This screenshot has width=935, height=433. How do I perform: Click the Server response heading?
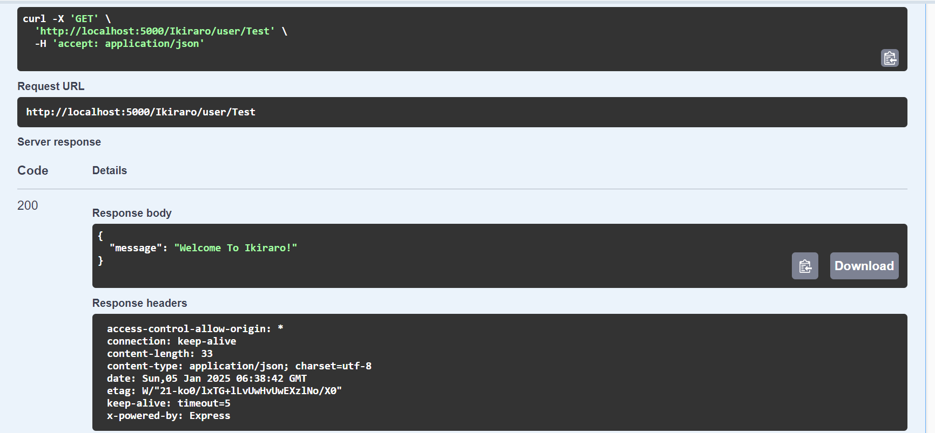click(x=59, y=142)
